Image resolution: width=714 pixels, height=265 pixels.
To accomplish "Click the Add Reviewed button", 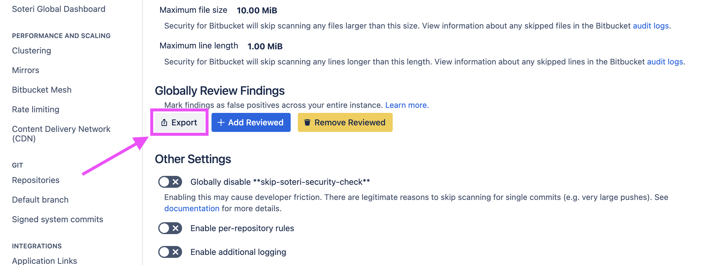I will (251, 122).
